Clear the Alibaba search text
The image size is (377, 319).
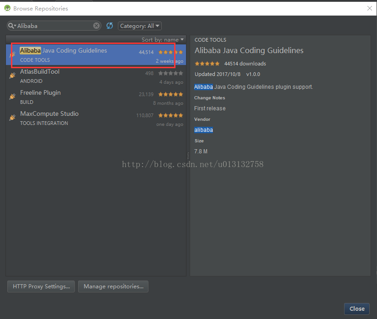[x=96, y=26]
